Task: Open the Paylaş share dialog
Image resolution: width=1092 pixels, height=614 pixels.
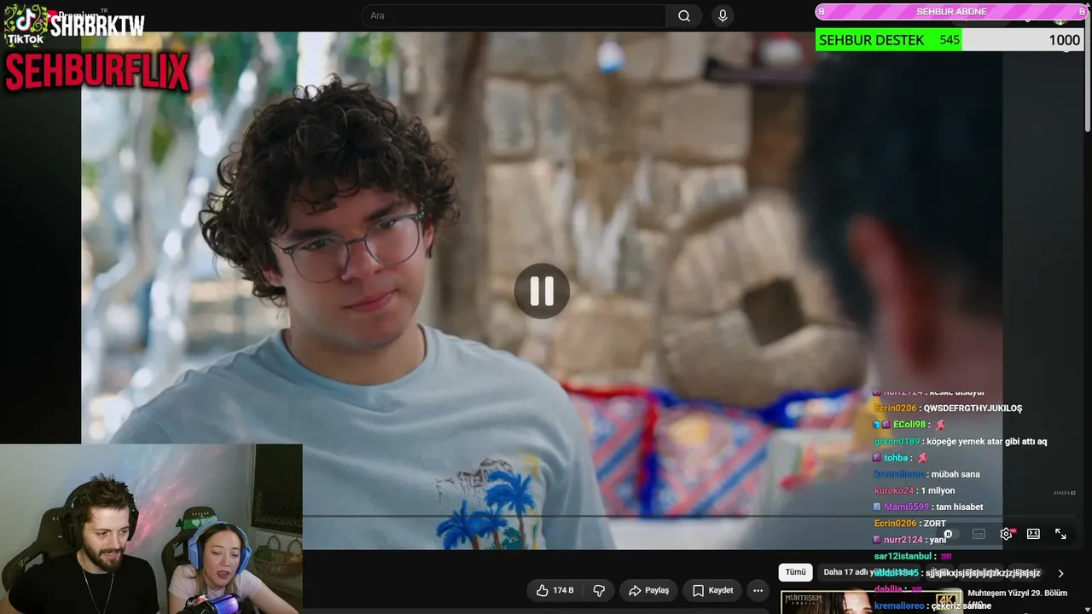Action: tap(648, 590)
